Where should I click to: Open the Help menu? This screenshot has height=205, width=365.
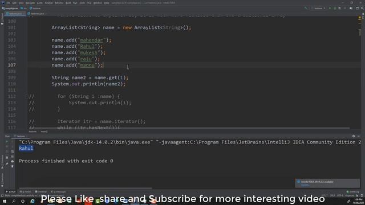coord(107,3)
